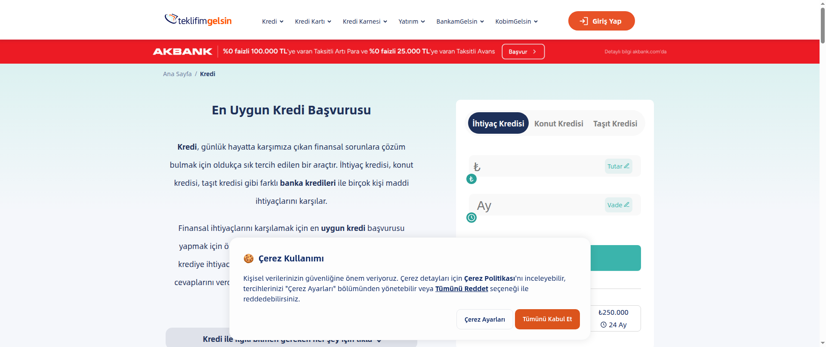
Task: Click the Tümünü Reddet link
Action: [x=462, y=289]
